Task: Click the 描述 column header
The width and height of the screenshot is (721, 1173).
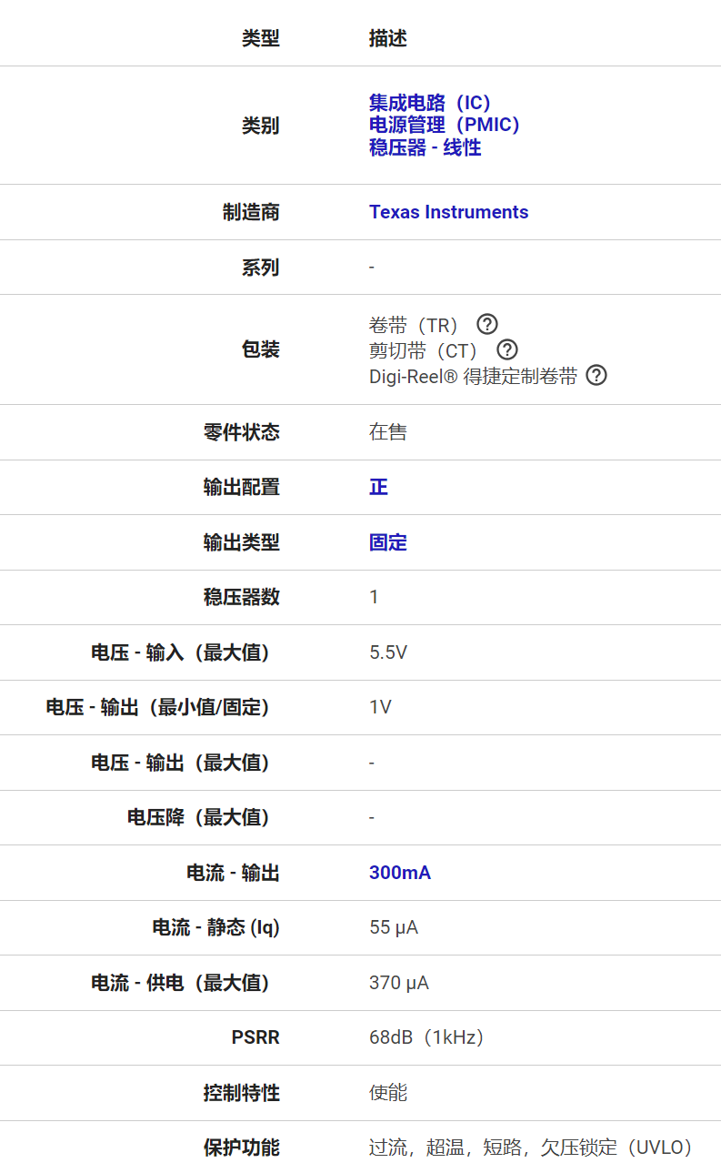Action: tap(387, 38)
